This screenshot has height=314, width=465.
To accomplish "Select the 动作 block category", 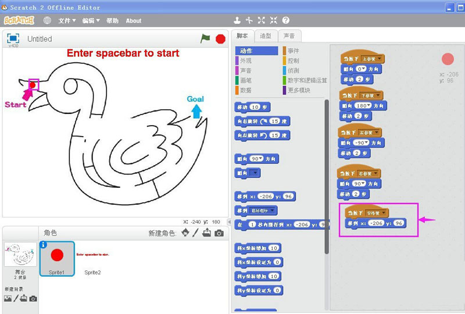I will 257,51.
